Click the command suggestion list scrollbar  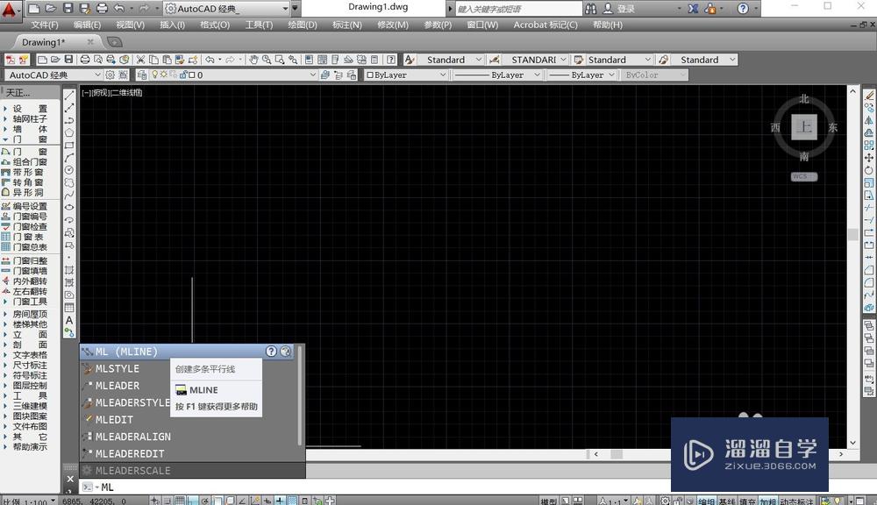tap(300, 396)
